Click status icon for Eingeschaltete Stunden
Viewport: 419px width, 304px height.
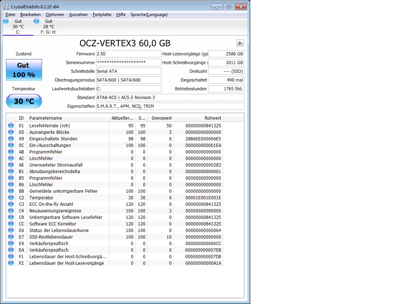[x=11, y=139]
